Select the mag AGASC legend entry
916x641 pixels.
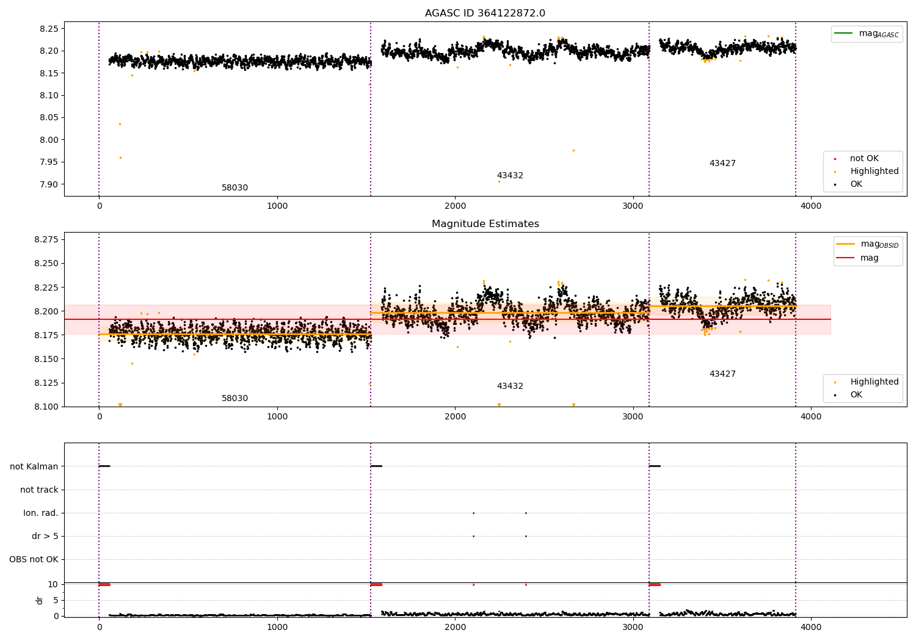867,34
